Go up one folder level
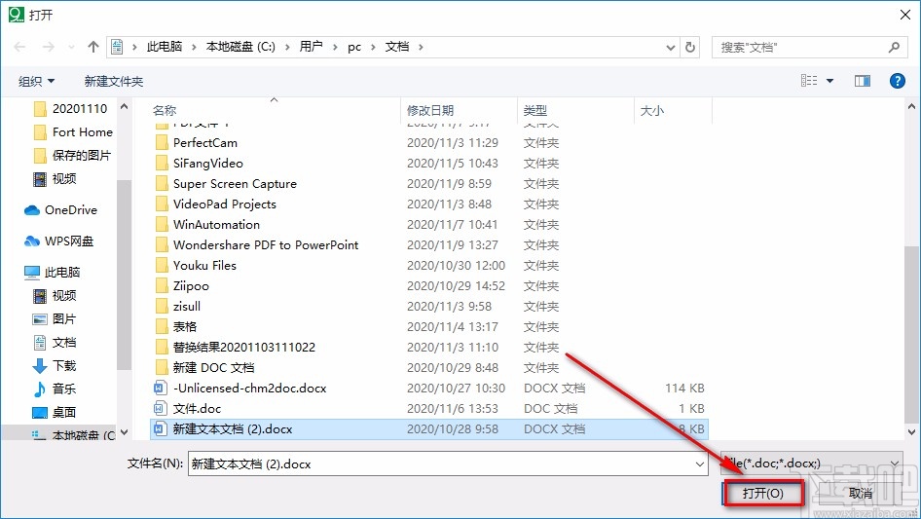921x519 pixels. click(92, 47)
